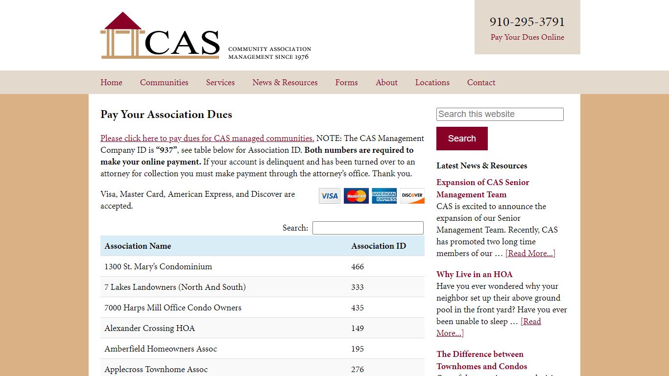Focus the Search this website field
Viewport: 669px width, 376px height.
500,114
